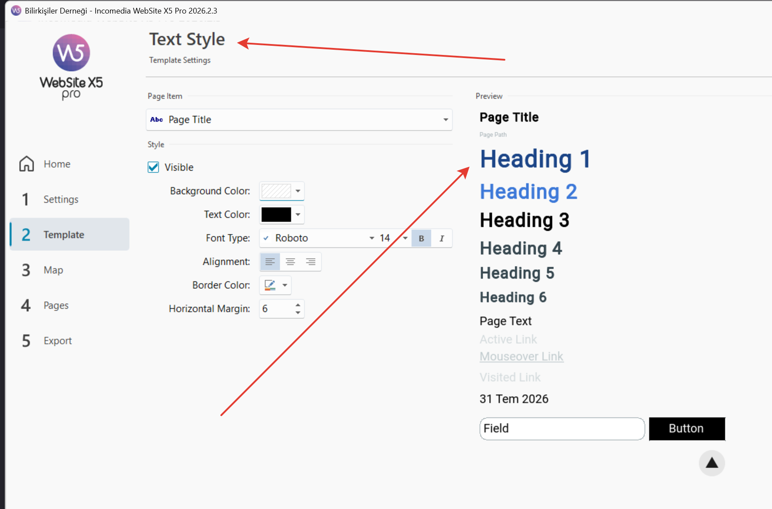Viewport: 772px width, 509px height.
Task: Click the Mouseover Link in preview
Action: [x=522, y=356]
